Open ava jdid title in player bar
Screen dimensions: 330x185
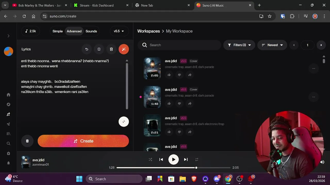(x=38, y=160)
